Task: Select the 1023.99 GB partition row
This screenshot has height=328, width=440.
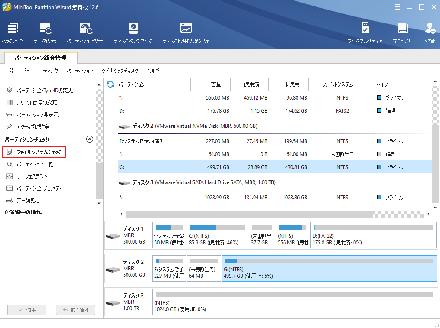Action: pos(275,197)
